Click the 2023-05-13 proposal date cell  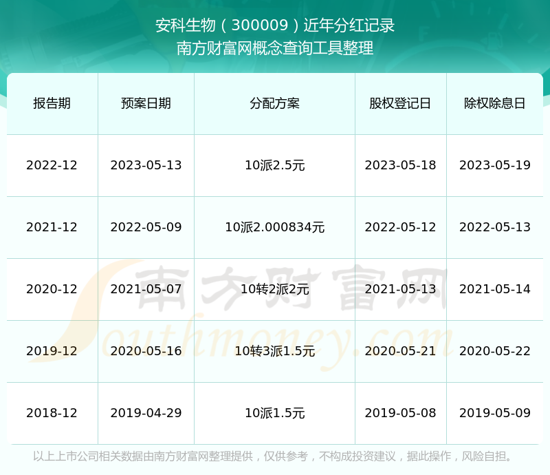[x=146, y=165]
